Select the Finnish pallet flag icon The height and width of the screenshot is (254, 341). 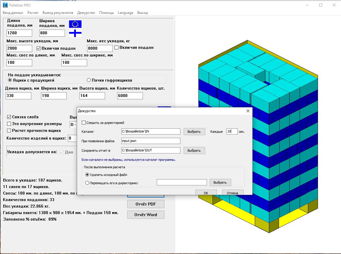[75, 33]
